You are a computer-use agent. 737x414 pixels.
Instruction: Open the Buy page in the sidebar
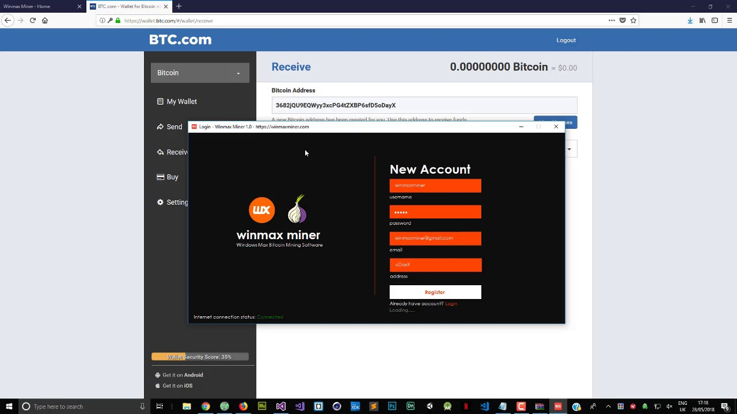pos(168,177)
